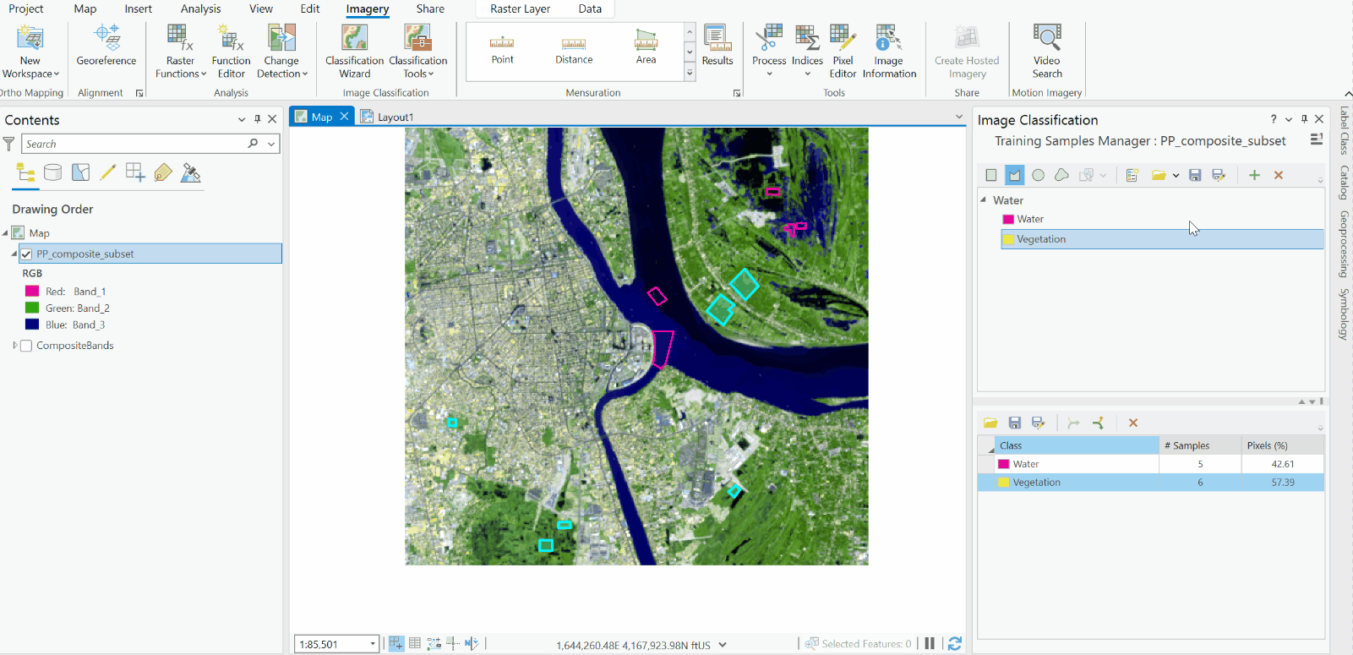Open the Classification Tools dropdown
The height and width of the screenshot is (655, 1353).
418,67
